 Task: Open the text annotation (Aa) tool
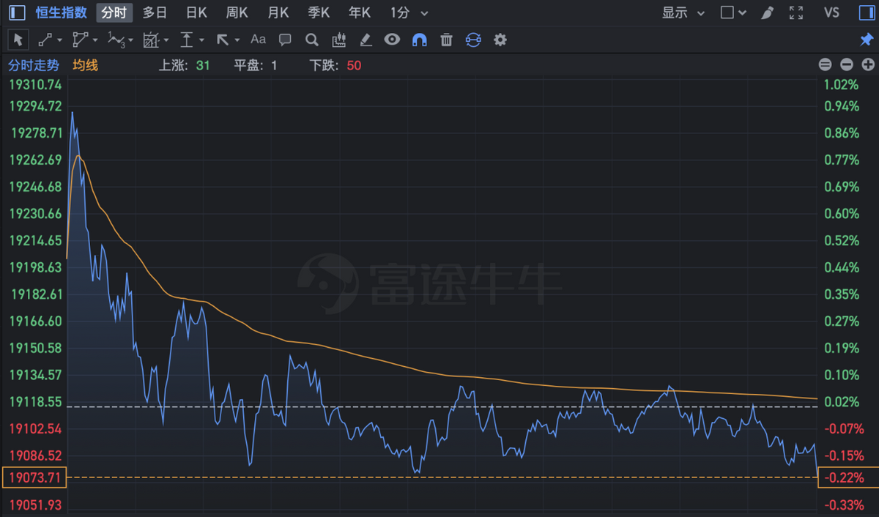[258, 40]
